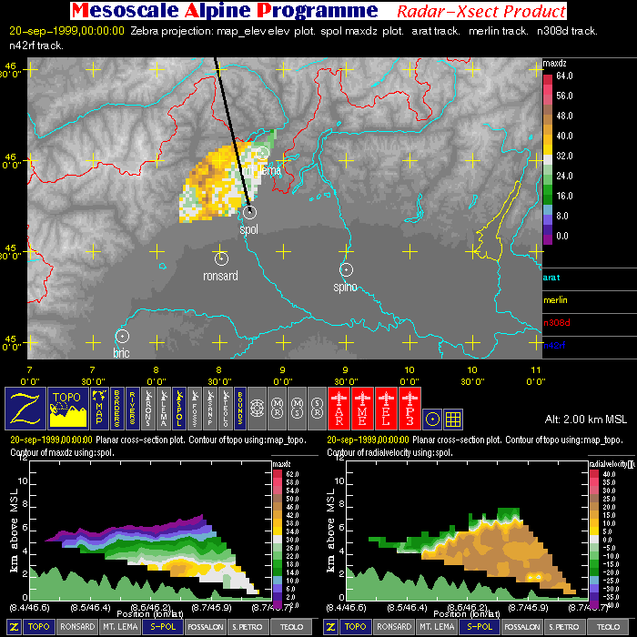637x637 pixels.
Task: Click the large Z Zebra logo icon
Action: tap(25, 408)
